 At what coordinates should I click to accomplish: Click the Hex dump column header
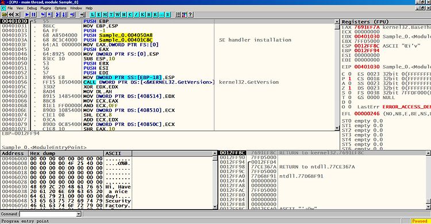(x=66, y=154)
